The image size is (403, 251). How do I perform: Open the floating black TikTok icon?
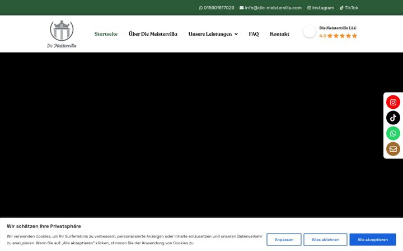tap(393, 118)
